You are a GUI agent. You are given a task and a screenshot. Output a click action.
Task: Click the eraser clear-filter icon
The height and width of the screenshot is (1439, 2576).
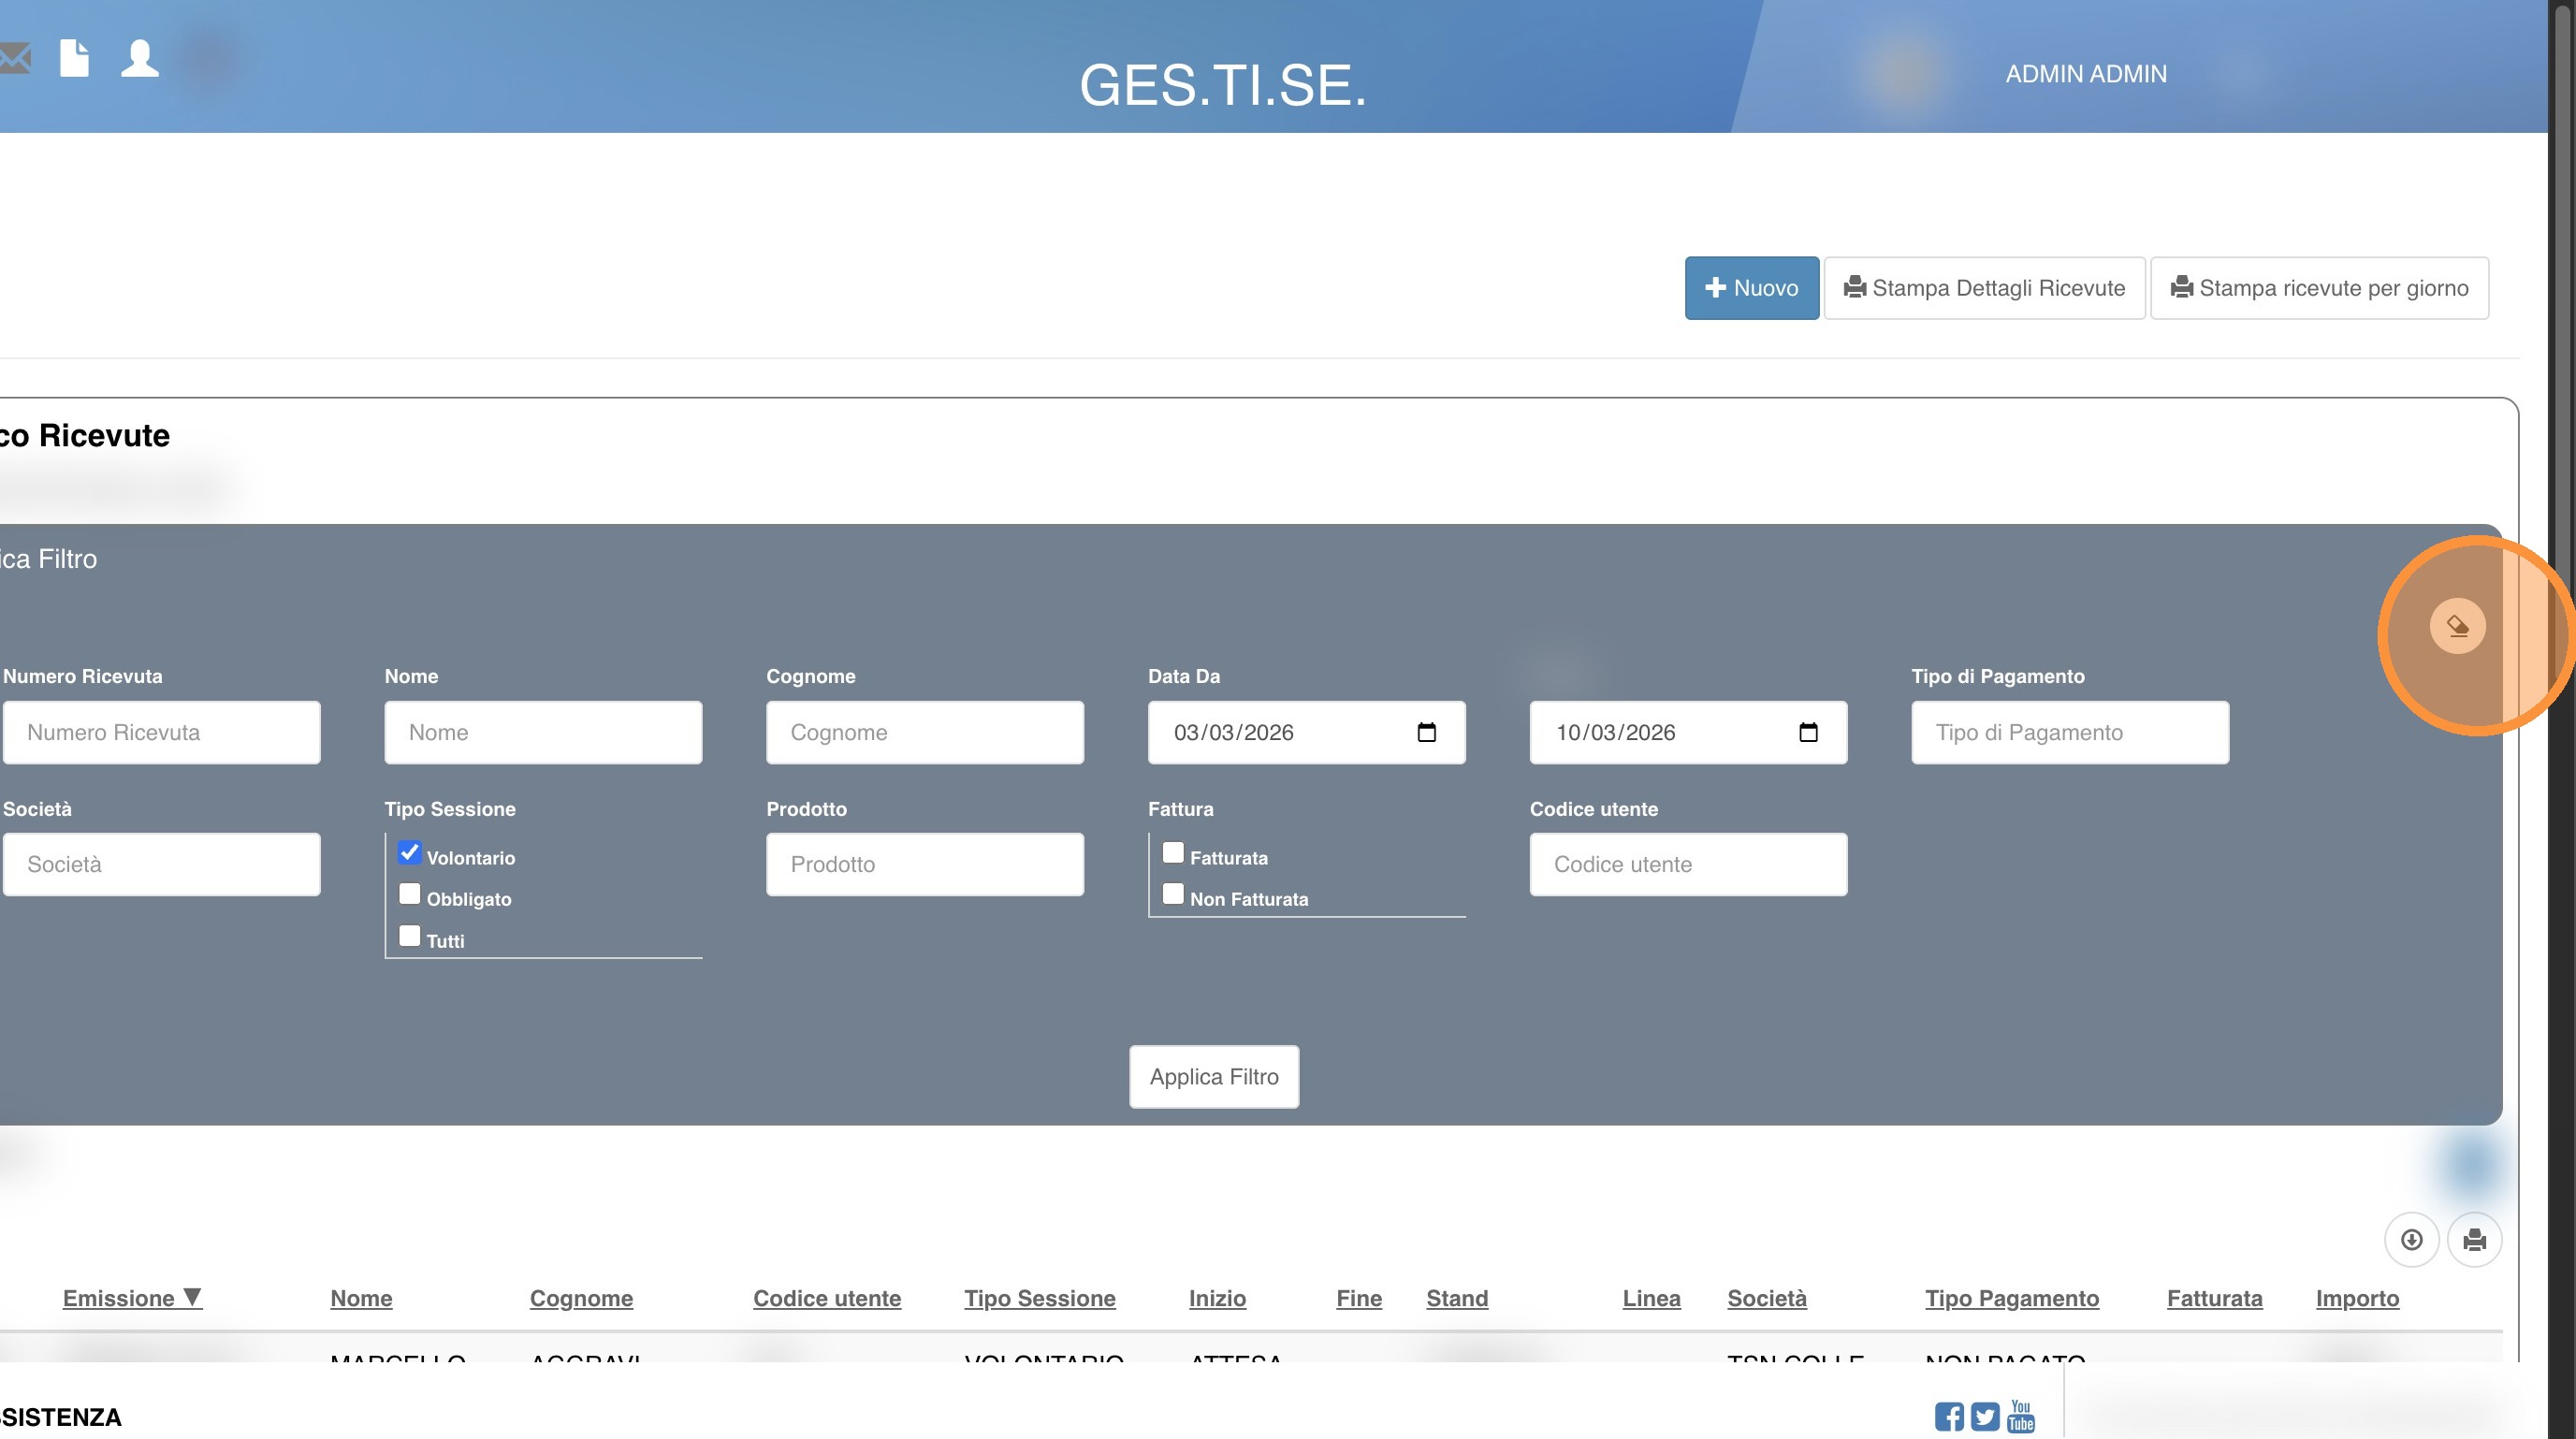(2457, 627)
